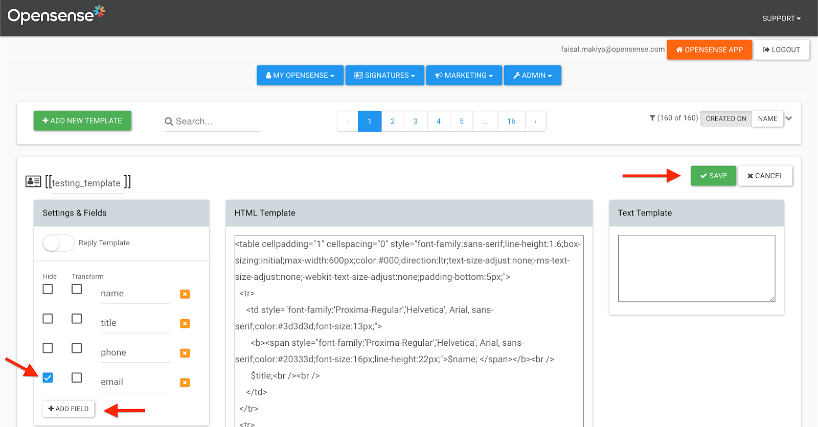Uncheck Hide box for email field
This screenshot has width=818, height=427.
coord(48,377)
